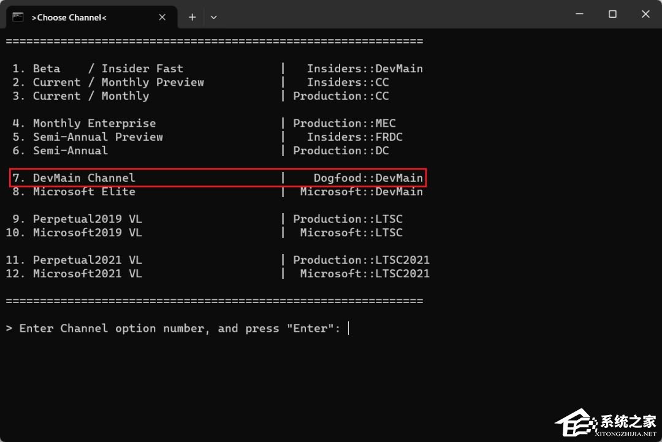Viewport: 662px width, 442px height.
Task: Click the 'Production::LTSC2021' text
Action: click(x=362, y=260)
